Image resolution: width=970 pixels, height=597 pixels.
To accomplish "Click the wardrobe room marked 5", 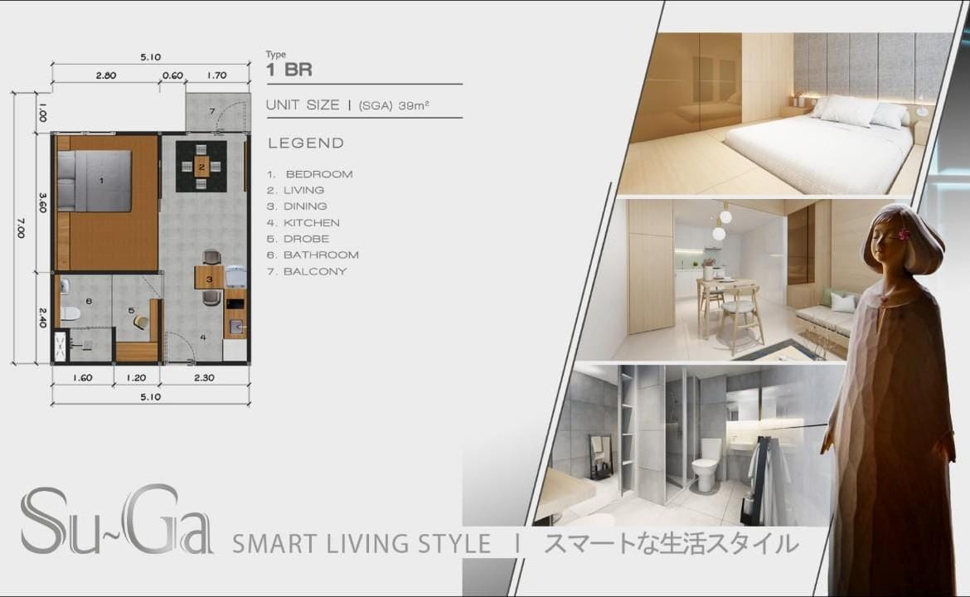I will click(133, 309).
